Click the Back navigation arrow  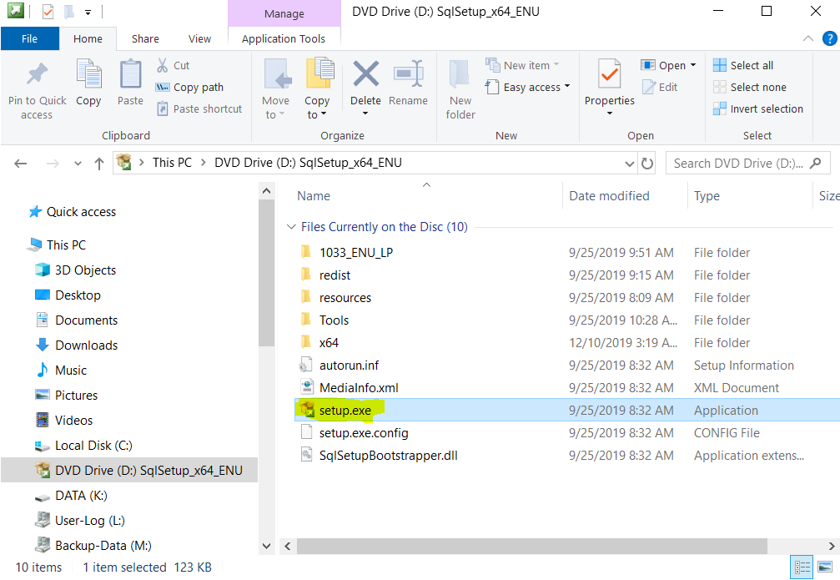click(x=21, y=164)
